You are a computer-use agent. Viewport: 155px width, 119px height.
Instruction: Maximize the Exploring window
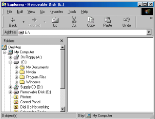[x=145, y=4]
